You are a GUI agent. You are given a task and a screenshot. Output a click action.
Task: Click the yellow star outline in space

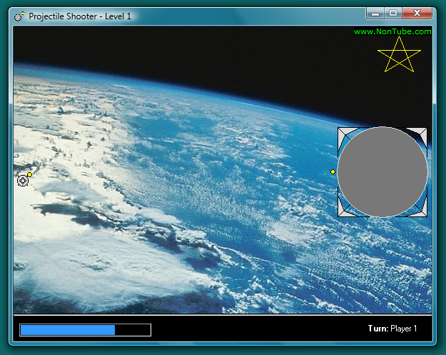click(399, 55)
